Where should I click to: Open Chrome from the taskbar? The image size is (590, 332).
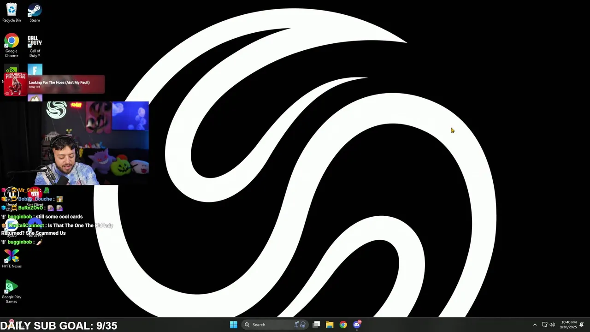(x=343, y=325)
